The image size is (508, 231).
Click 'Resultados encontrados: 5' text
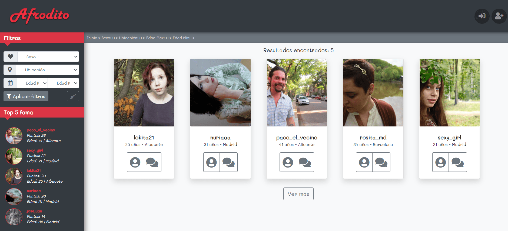click(x=298, y=50)
